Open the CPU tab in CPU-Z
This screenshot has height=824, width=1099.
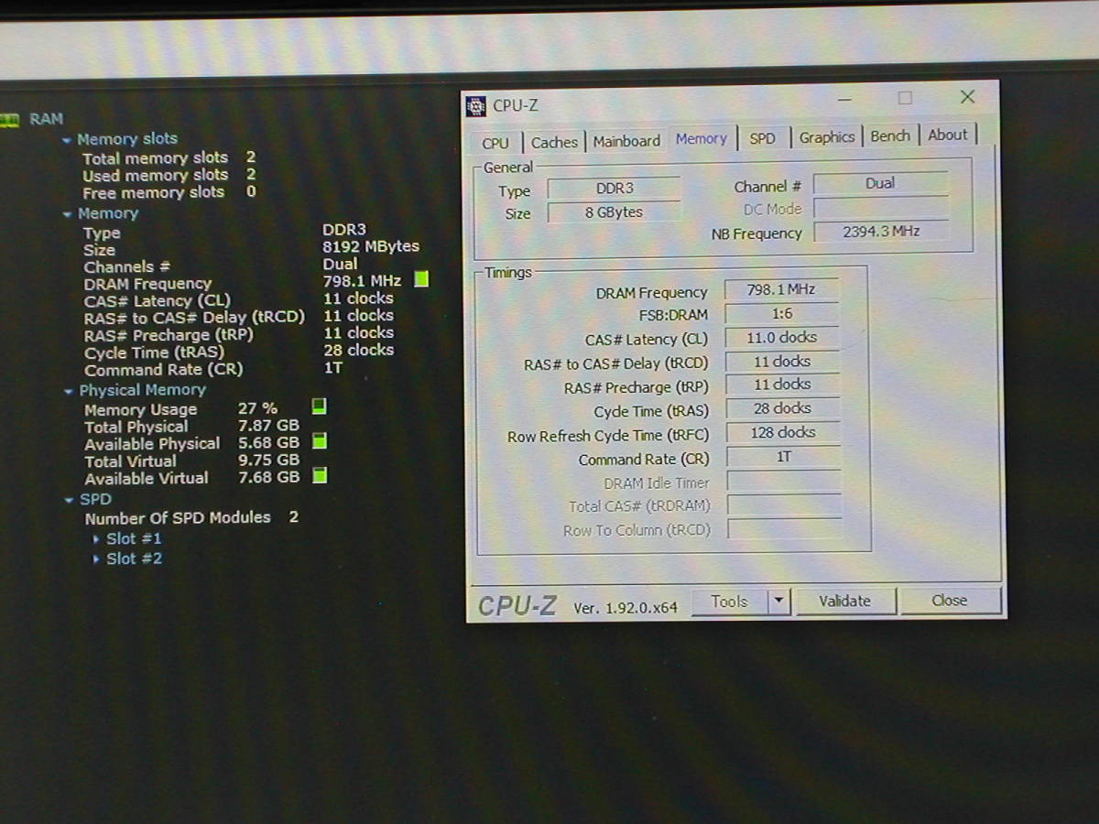495,143
